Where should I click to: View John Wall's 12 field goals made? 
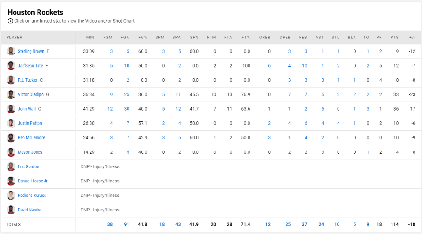pos(110,109)
